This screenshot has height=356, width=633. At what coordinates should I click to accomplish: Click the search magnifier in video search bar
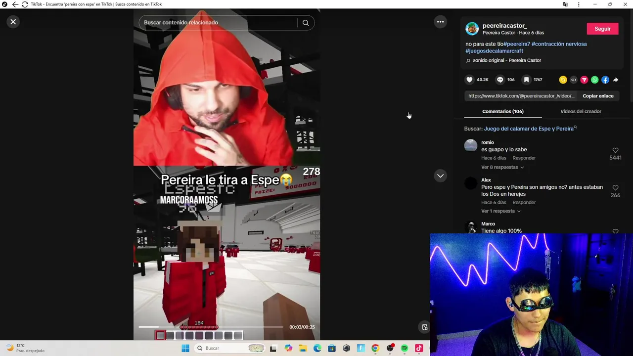[306, 23]
